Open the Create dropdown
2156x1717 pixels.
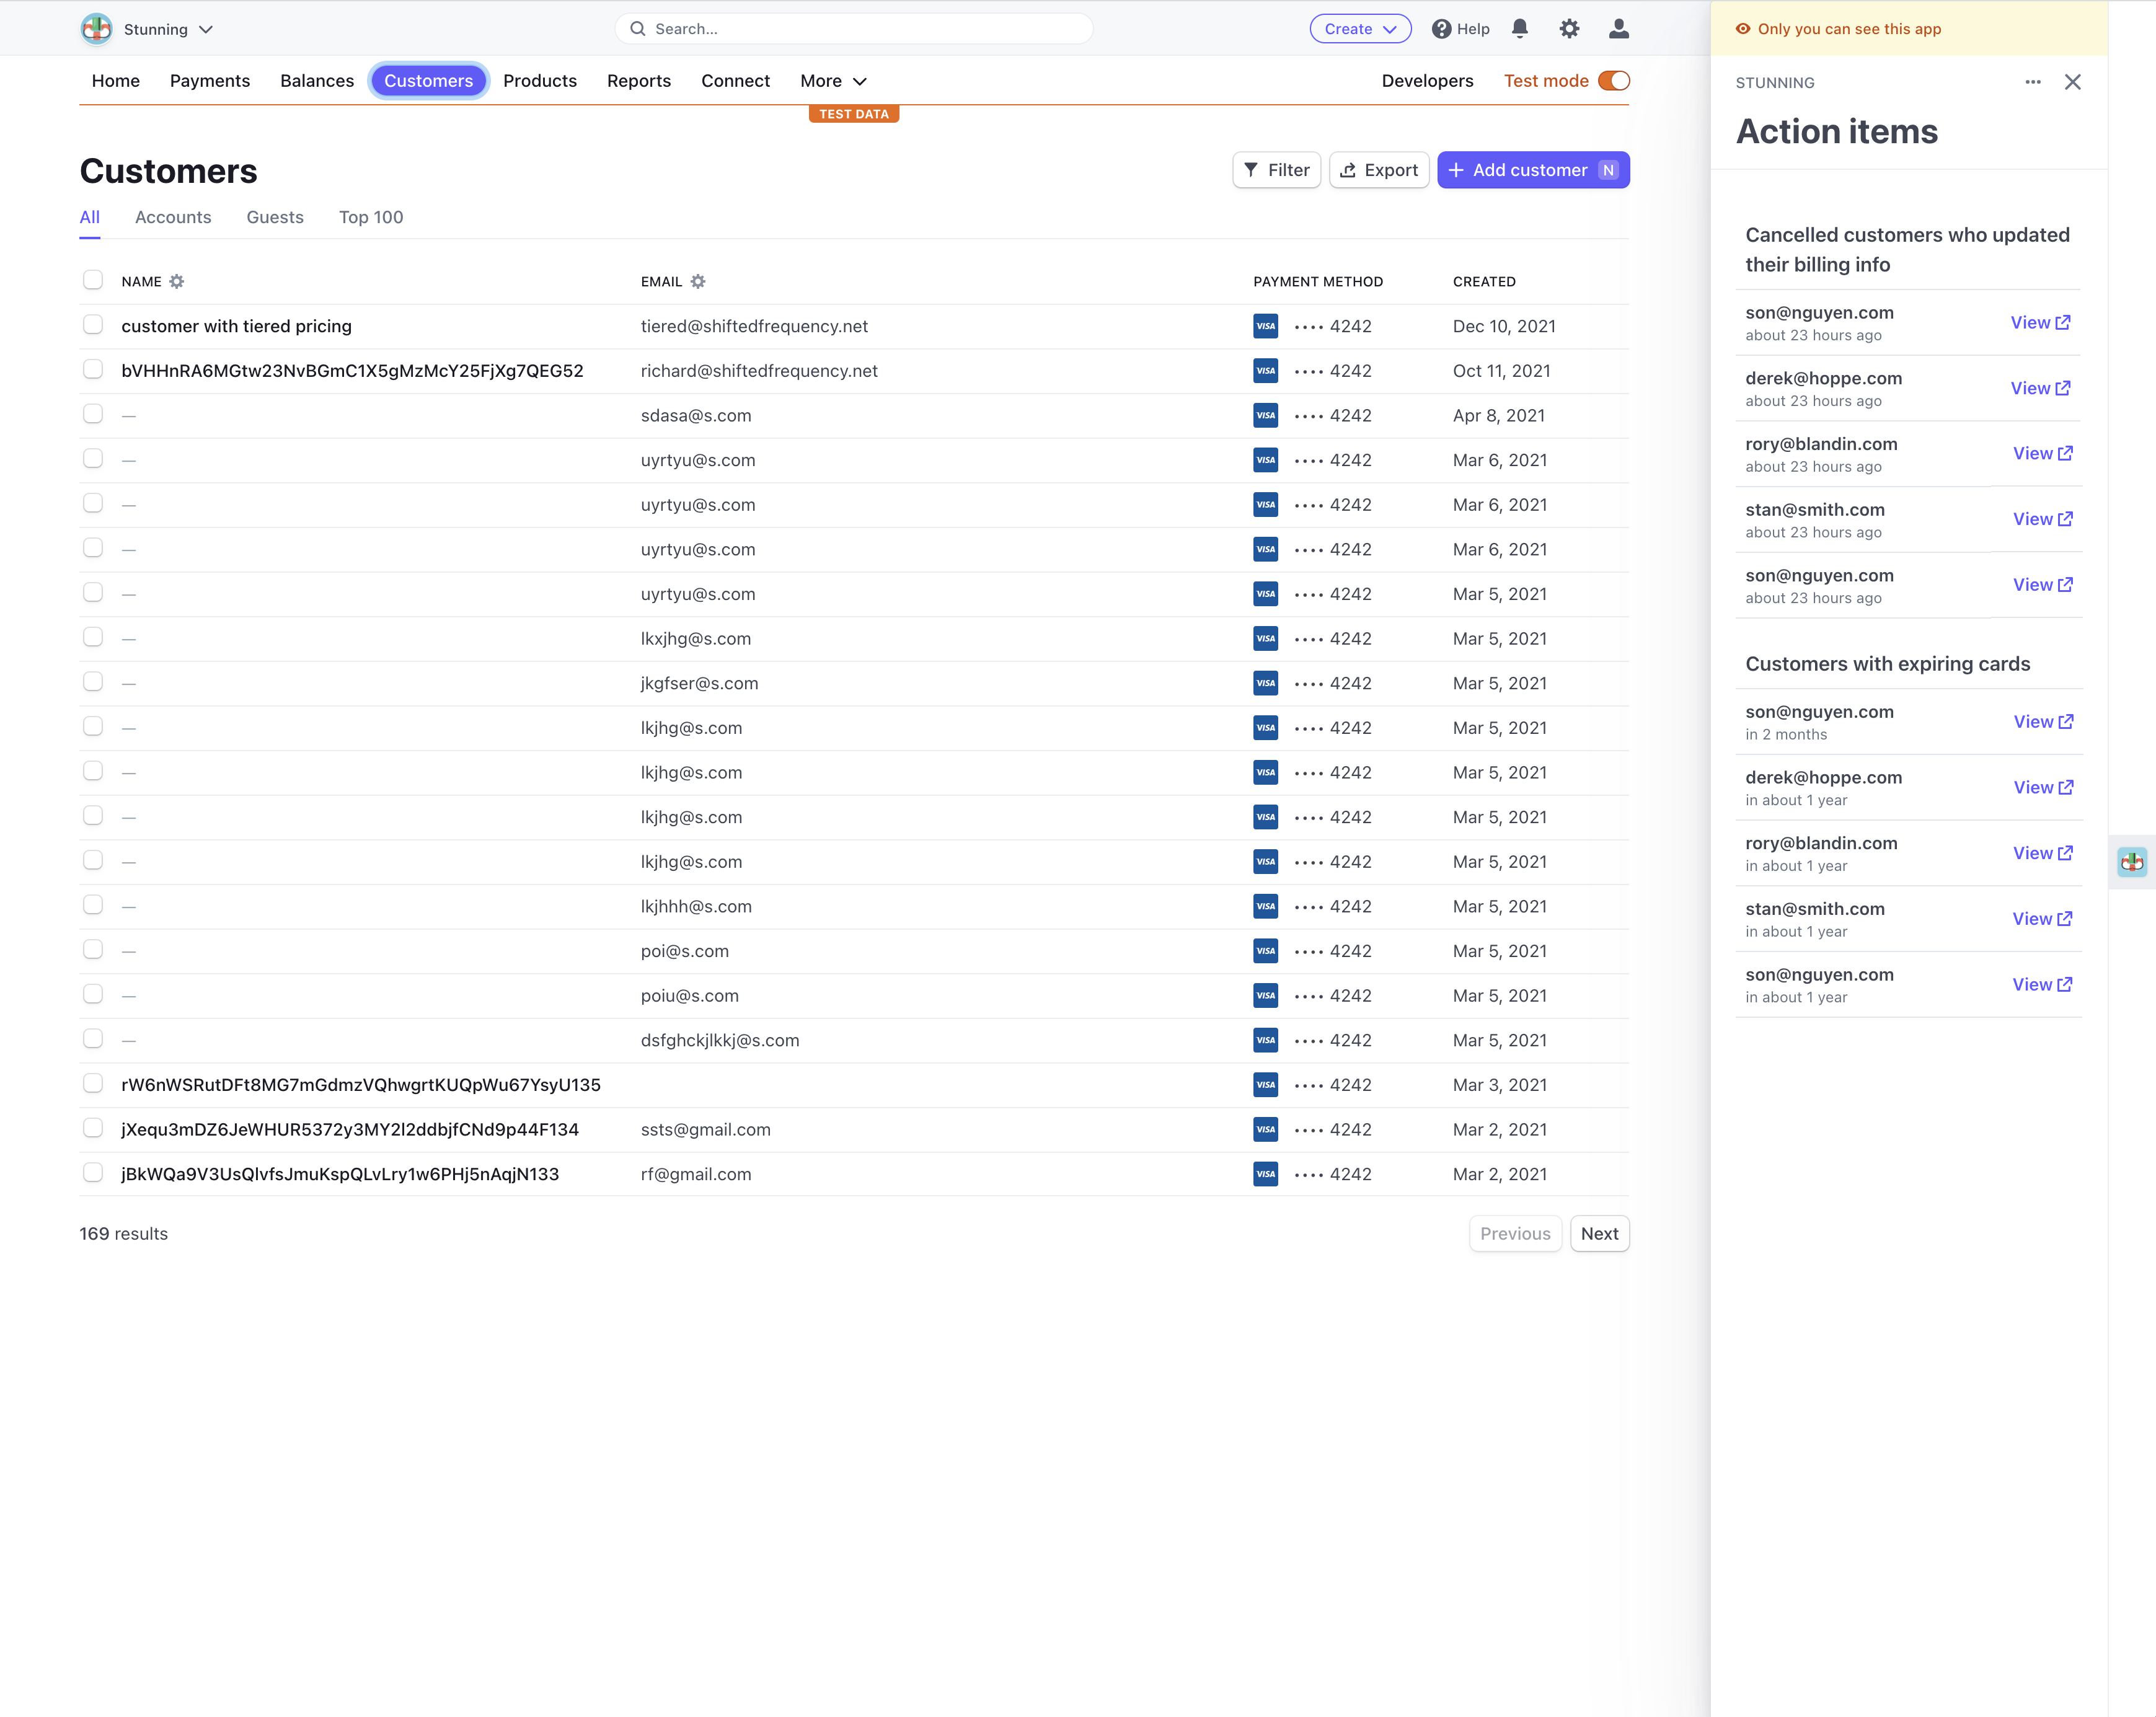[1360, 28]
